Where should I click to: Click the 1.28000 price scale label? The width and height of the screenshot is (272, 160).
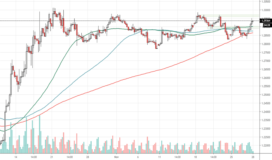266,44
